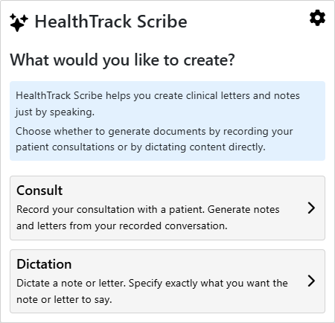
Task: Click the Consult heading label
Action: click(39, 191)
